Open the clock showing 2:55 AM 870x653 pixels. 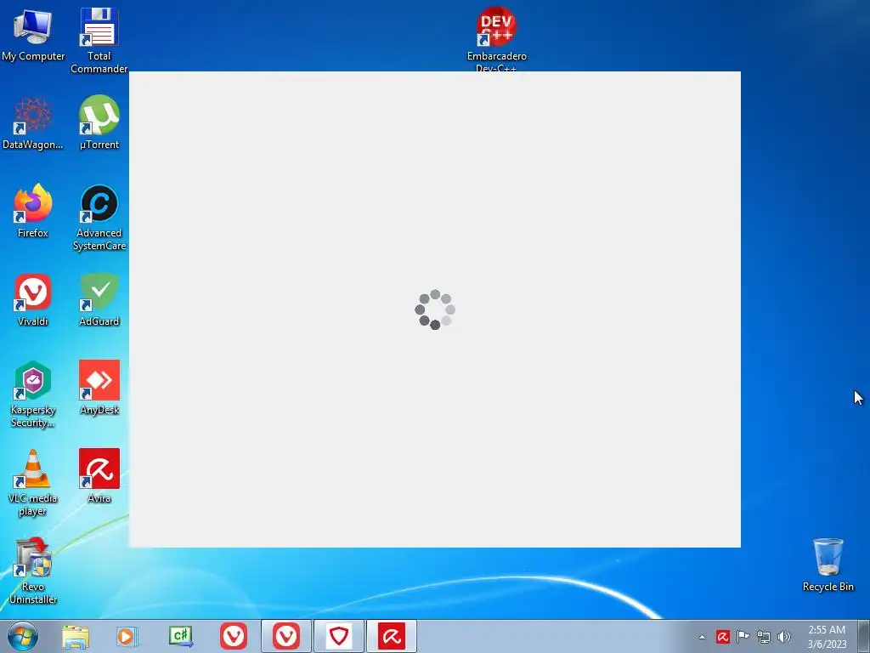click(827, 637)
